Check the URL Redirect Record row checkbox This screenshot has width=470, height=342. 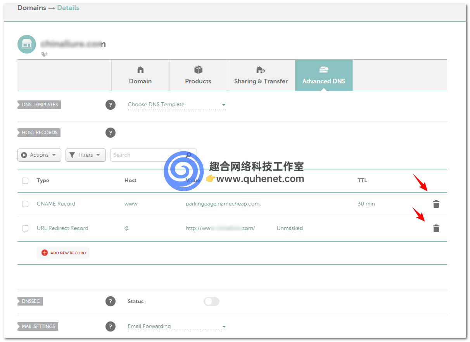25,228
